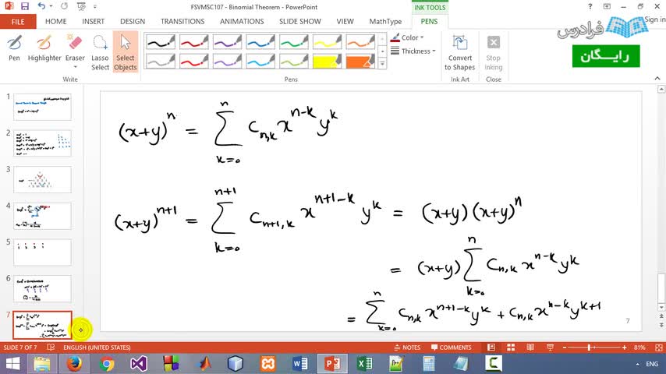Click Select Objects tool
Image resolution: width=666 pixels, height=374 pixels.
coord(126,52)
